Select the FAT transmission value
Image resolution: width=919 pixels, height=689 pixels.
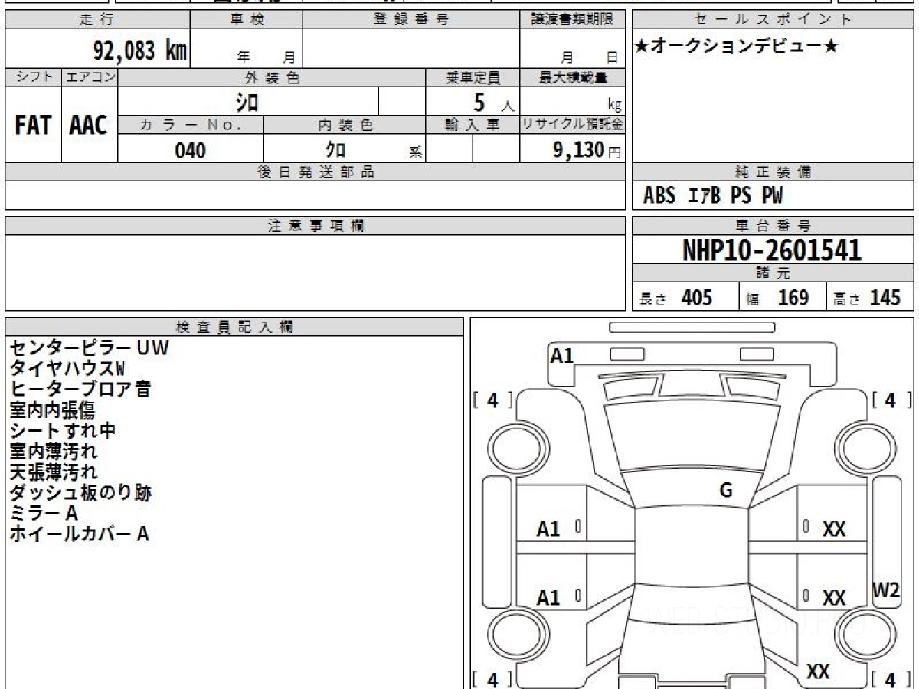[x=33, y=126]
